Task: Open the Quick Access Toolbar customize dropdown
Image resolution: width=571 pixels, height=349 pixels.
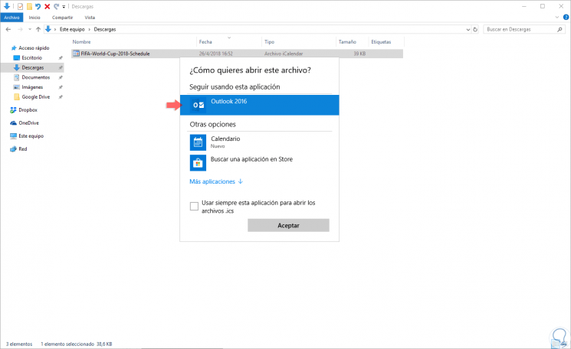Action: (x=64, y=7)
